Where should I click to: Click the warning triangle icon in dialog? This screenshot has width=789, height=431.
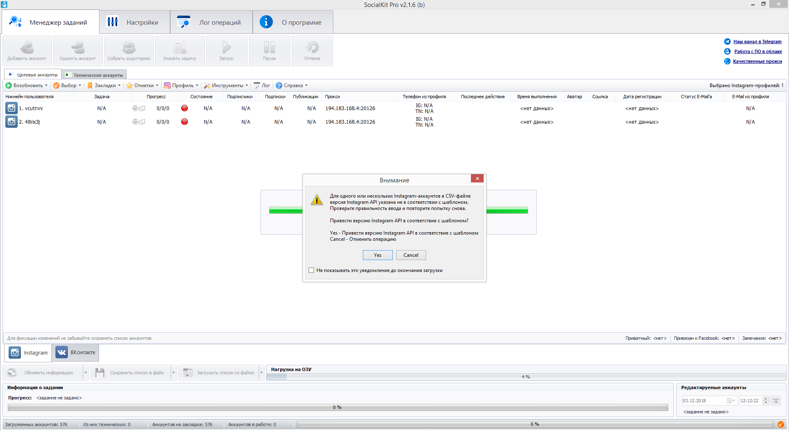pyautogui.click(x=317, y=200)
